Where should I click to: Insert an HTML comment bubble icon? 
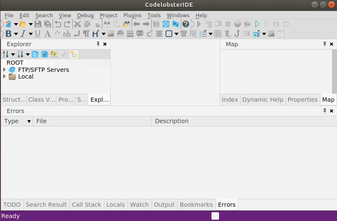tap(140, 34)
